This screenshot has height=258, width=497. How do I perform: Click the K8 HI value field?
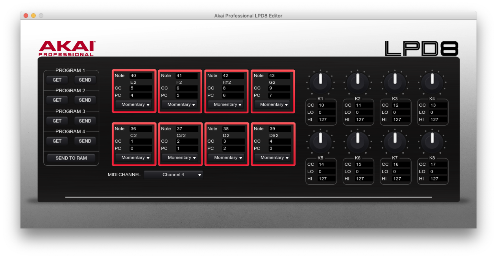[438, 179]
